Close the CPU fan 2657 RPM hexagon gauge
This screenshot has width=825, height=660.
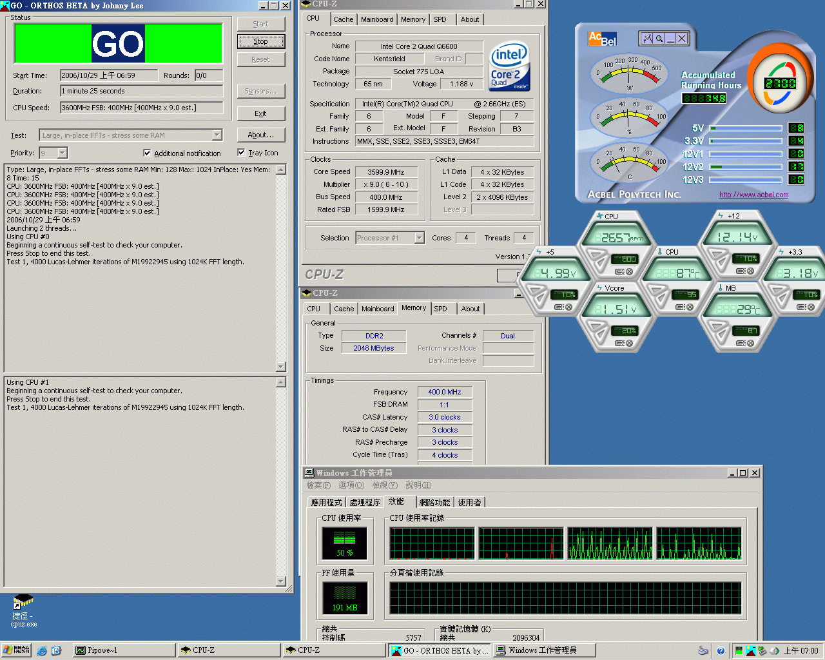pos(629,271)
